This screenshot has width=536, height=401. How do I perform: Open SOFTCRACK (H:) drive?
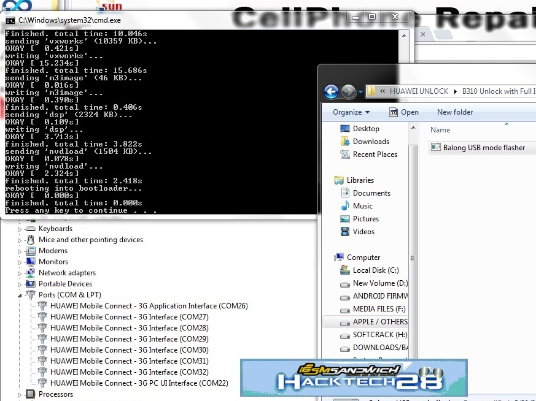pos(374,335)
